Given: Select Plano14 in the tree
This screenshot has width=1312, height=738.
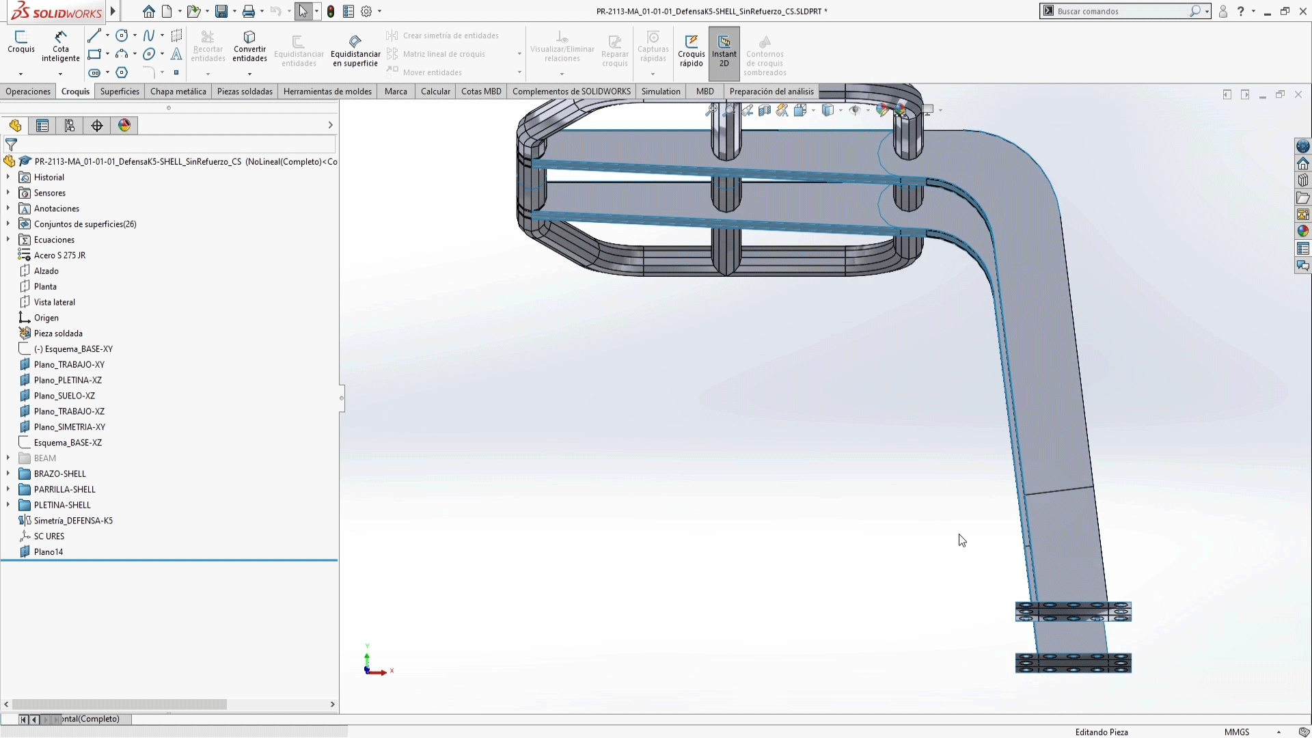Looking at the screenshot, I should tap(49, 551).
